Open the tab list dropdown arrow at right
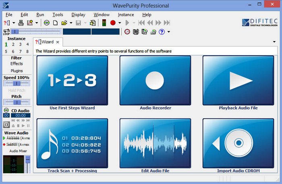282x184 pixels. pos(274,42)
